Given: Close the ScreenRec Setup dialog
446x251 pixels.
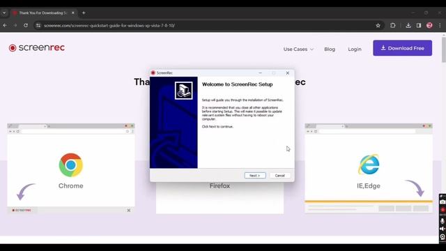Looking at the screenshot, I should [288, 73].
